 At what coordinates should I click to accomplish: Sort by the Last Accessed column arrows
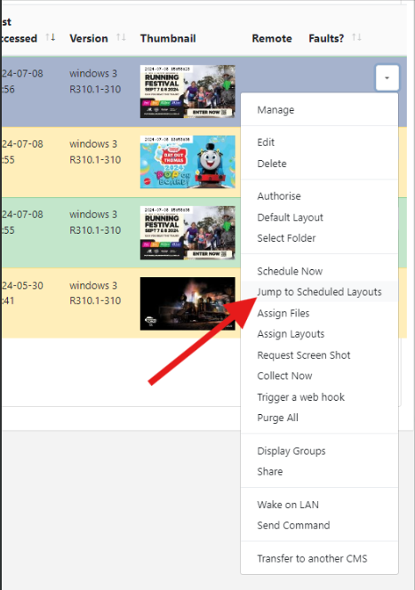pyautogui.click(x=50, y=37)
